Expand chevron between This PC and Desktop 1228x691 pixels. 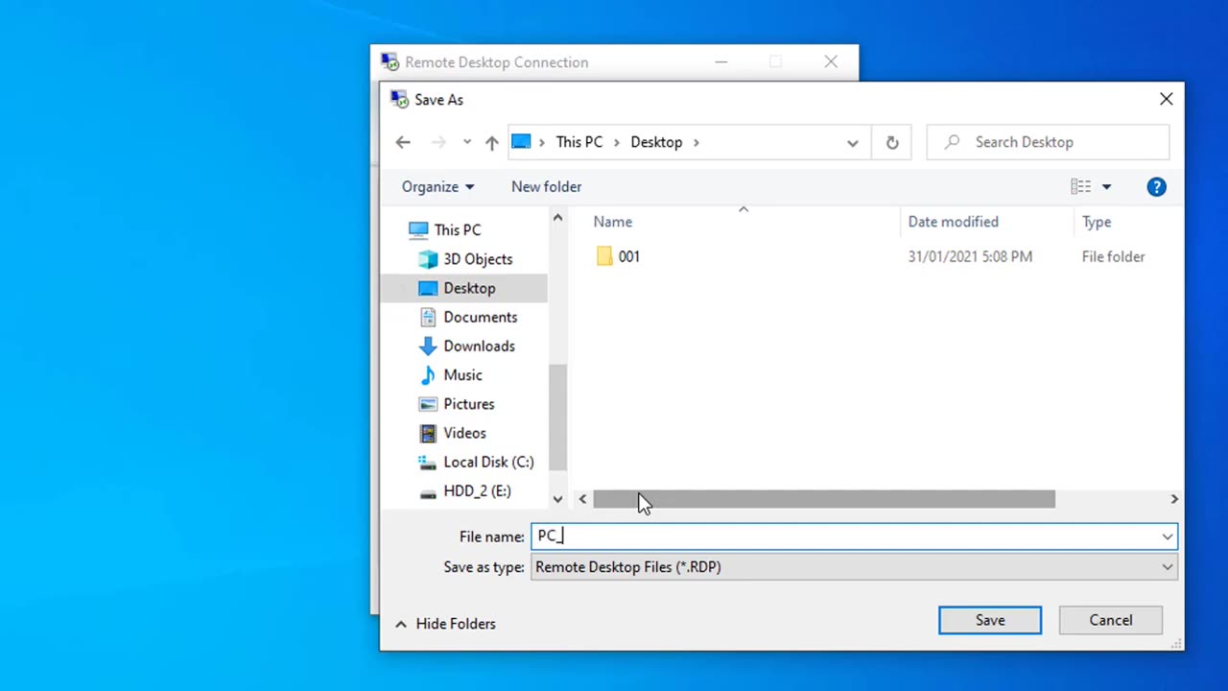pos(617,142)
